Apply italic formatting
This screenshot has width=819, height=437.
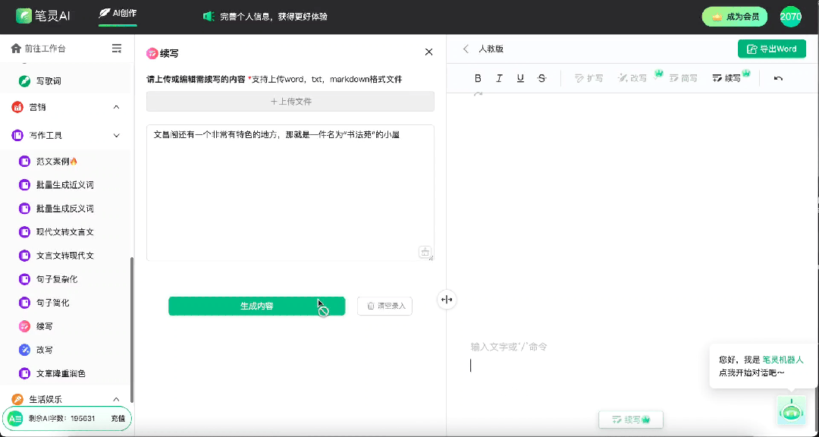[x=499, y=77]
